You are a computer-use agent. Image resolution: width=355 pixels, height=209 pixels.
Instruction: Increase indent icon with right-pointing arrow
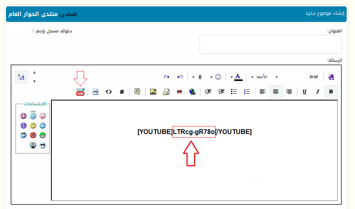221,92
